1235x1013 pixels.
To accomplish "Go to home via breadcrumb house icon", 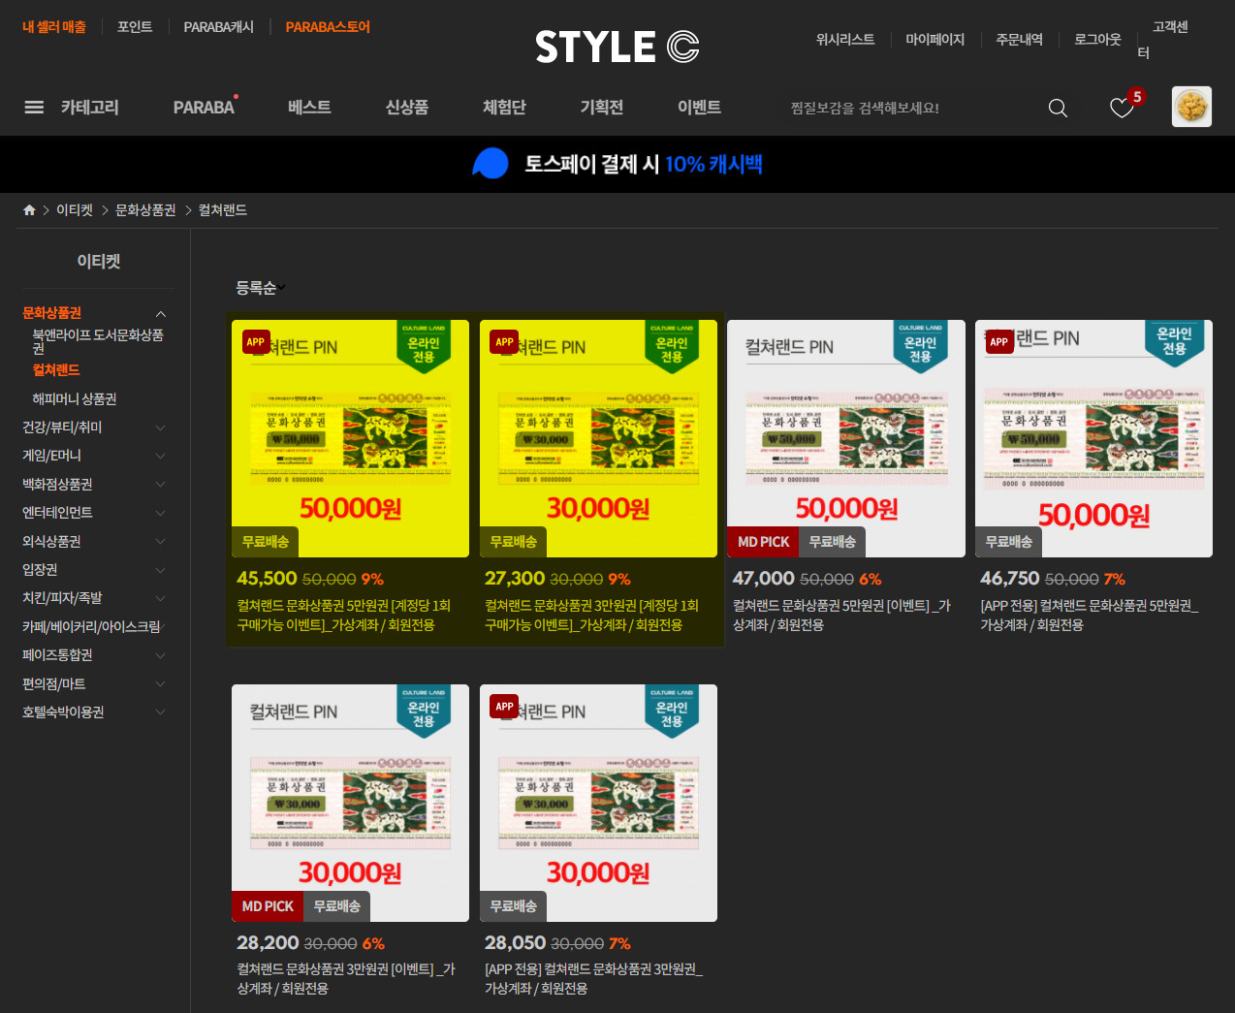I will click(29, 210).
